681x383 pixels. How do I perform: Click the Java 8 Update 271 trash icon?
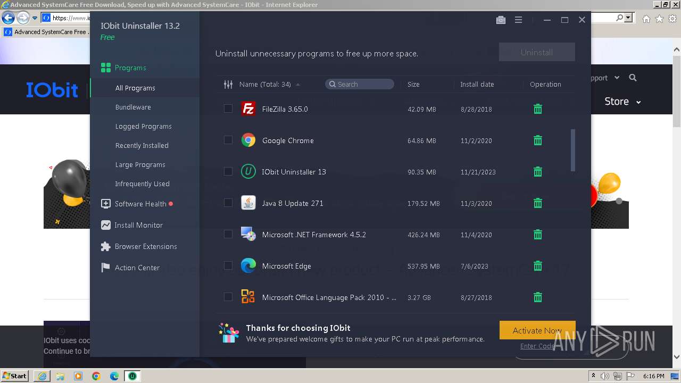click(538, 203)
